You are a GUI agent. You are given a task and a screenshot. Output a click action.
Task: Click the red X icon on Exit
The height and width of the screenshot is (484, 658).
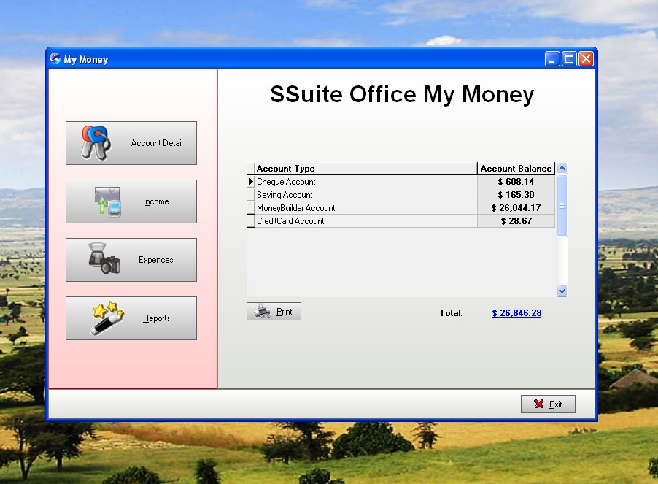click(539, 404)
